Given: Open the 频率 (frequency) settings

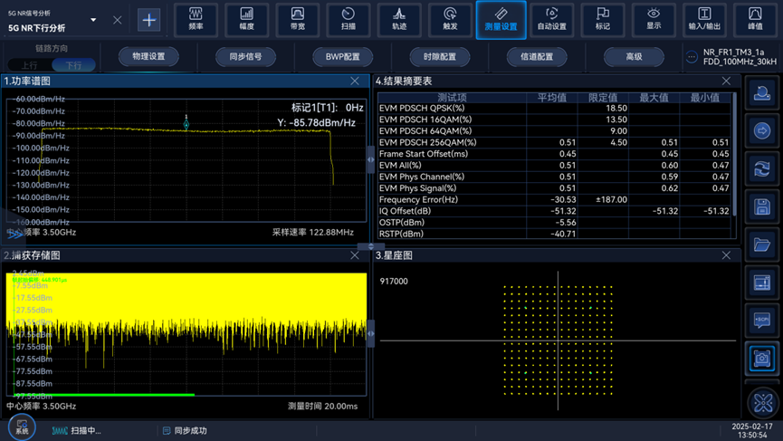Looking at the screenshot, I should coord(196,19).
